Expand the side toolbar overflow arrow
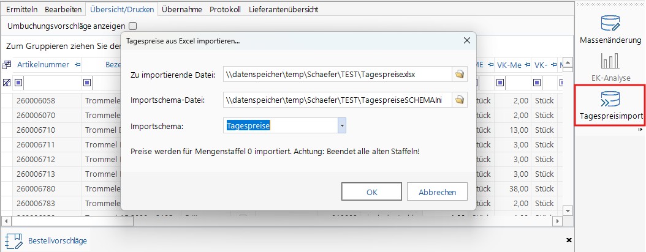The height and width of the screenshot is (252, 646). pyautogui.click(x=640, y=130)
